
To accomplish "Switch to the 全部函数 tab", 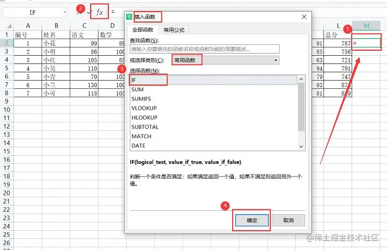I will tap(143, 30).
